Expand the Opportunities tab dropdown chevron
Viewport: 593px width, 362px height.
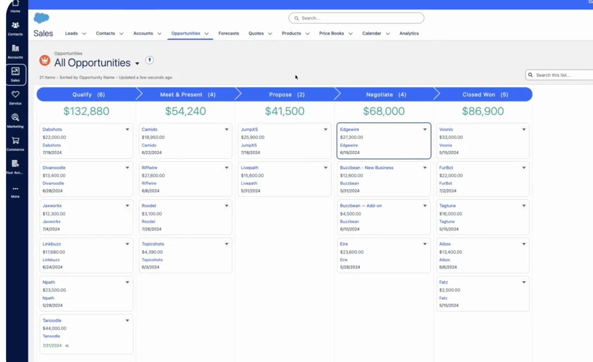click(206, 34)
